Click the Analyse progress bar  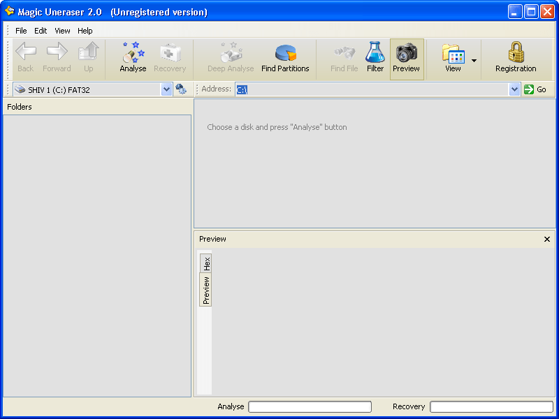(310, 406)
